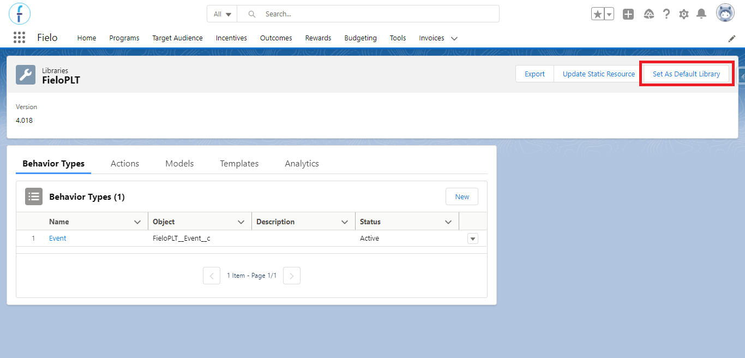Screen dimensions: 745x358
Task: Open the Tools nav item
Action: (x=398, y=38)
